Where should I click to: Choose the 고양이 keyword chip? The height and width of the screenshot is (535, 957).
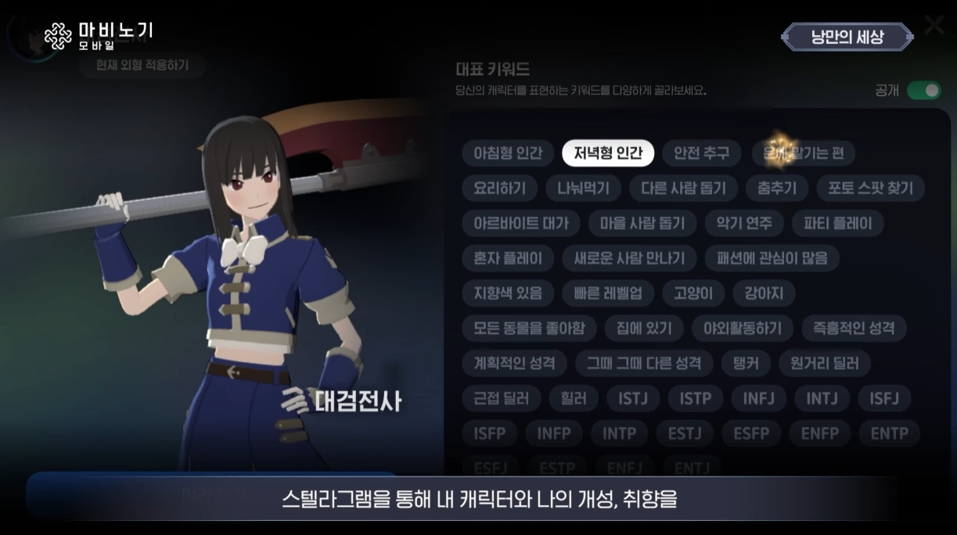click(693, 293)
